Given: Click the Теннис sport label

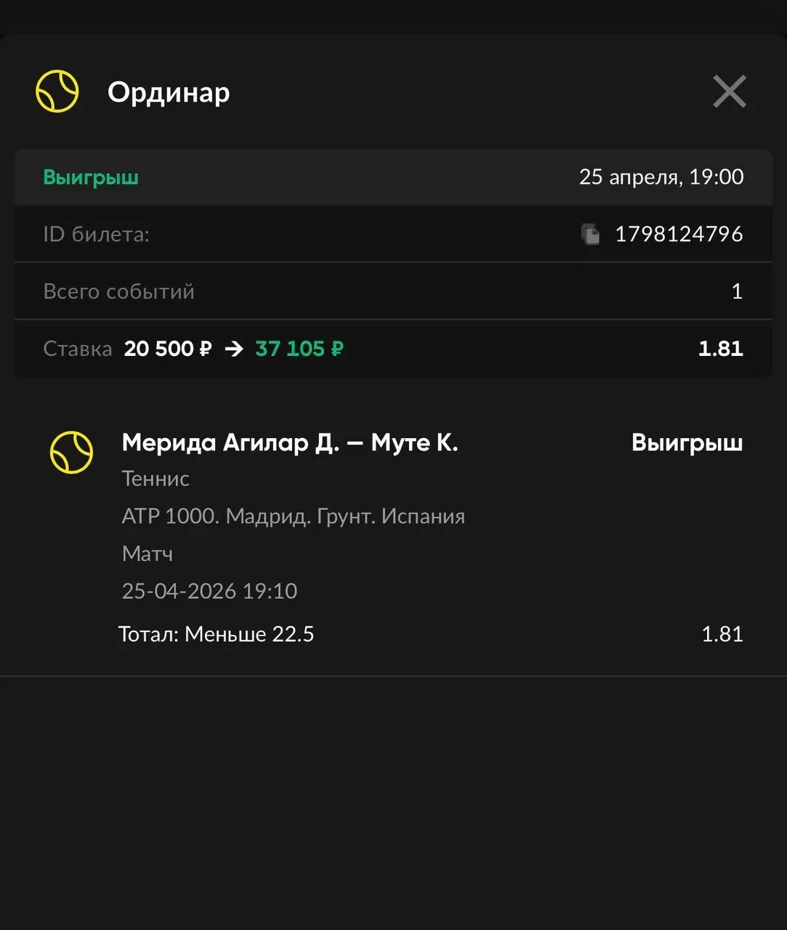Looking at the screenshot, I should pyautogui.click(x=156, y=479).
